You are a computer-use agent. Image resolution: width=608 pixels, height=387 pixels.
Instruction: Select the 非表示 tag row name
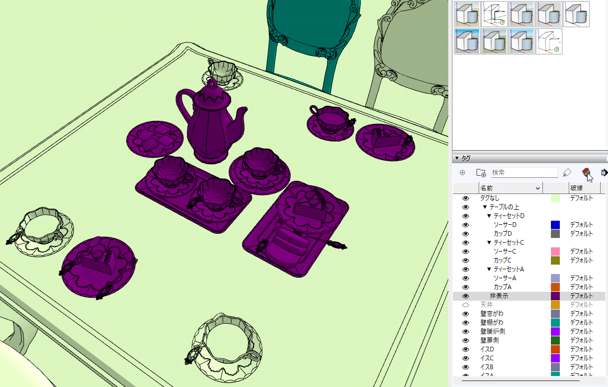[499, 296]
